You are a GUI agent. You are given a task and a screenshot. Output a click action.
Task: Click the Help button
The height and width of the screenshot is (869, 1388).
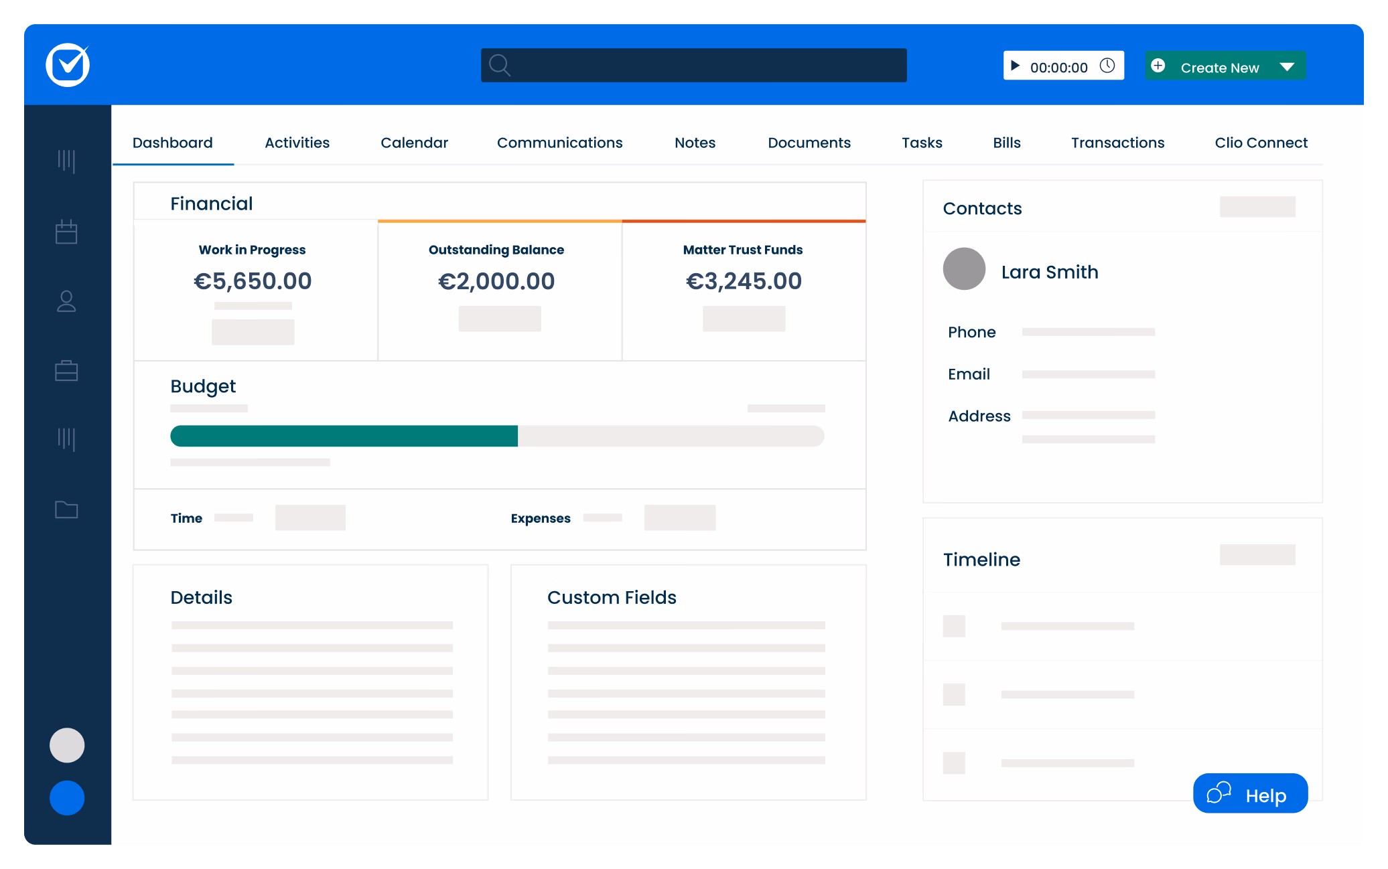tap(1250, 794)
